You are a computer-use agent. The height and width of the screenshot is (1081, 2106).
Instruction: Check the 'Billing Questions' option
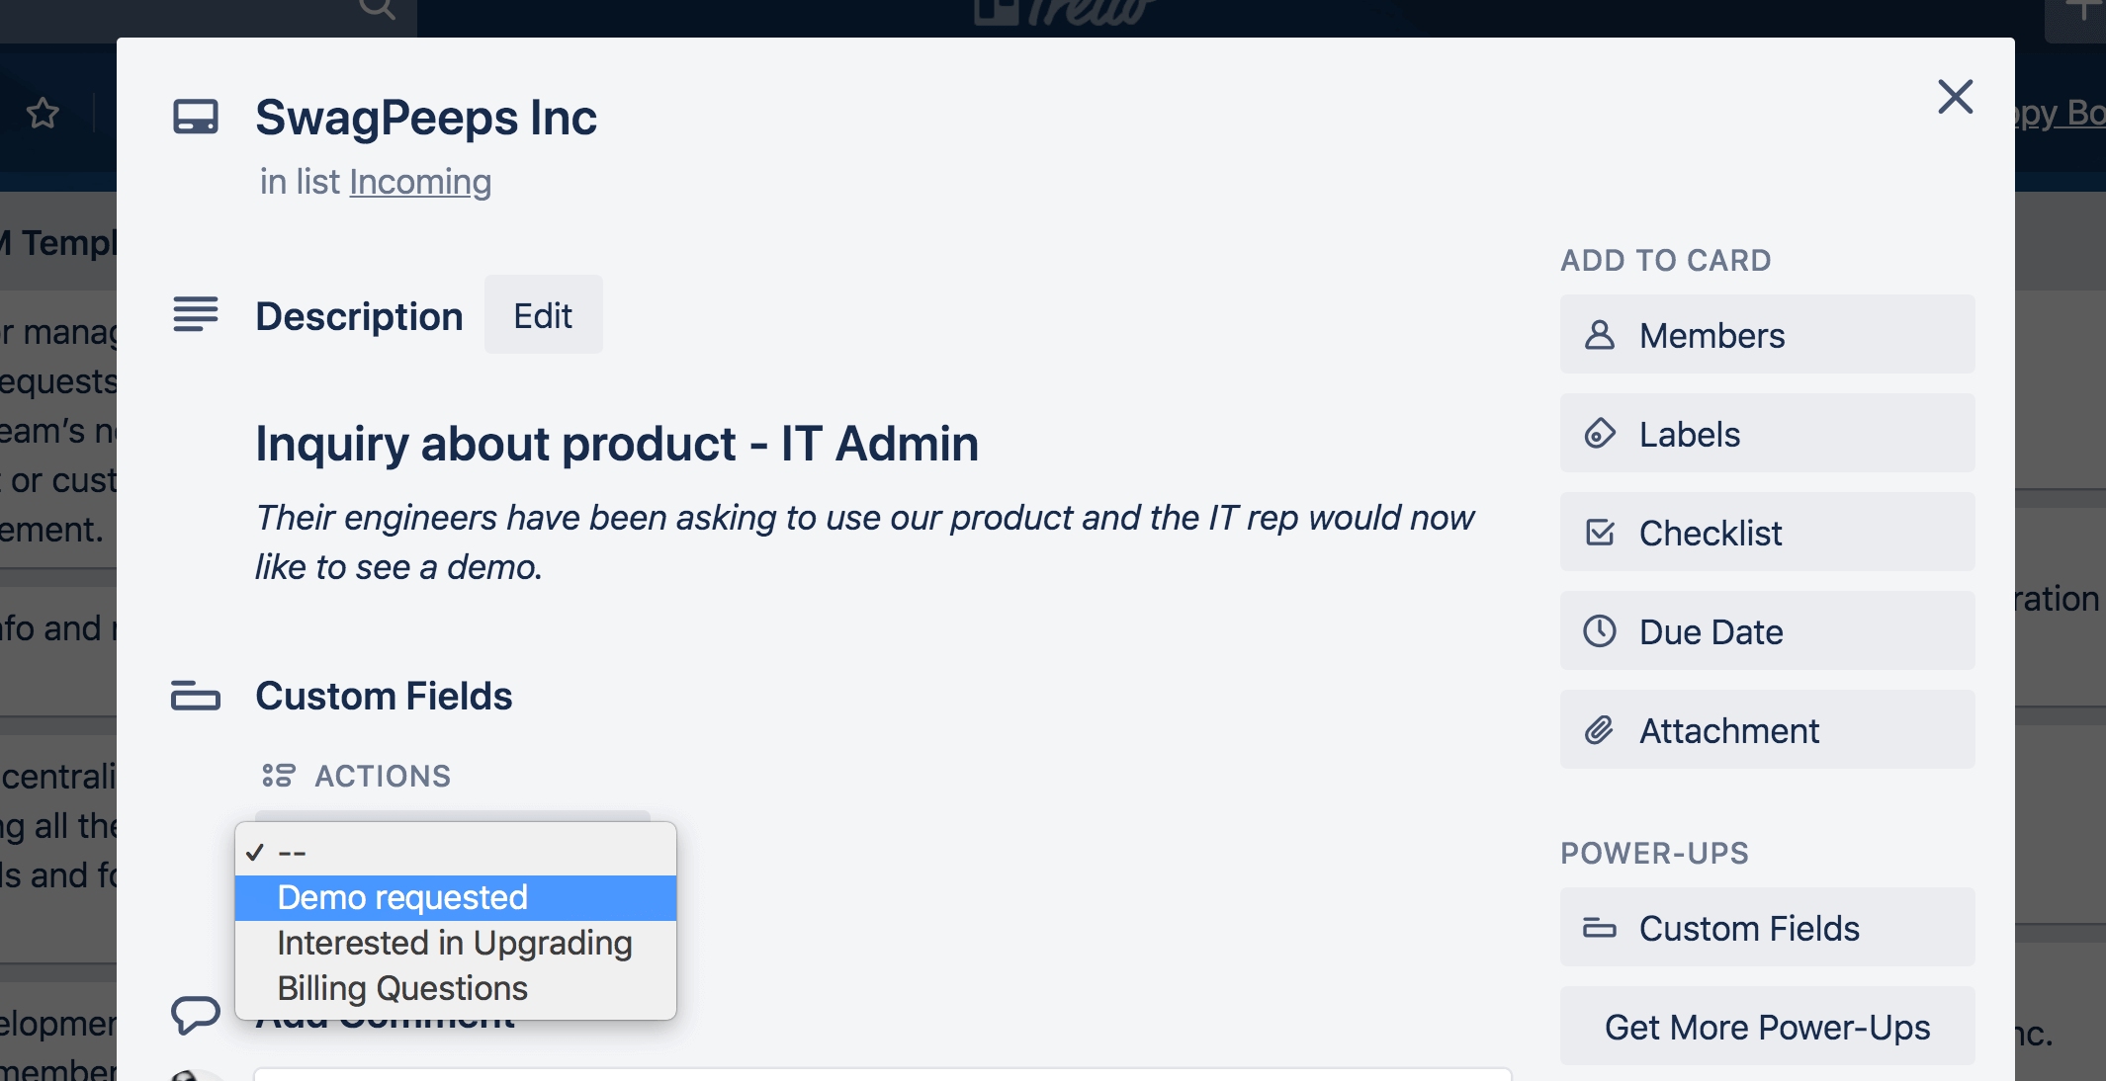point(402,987)
